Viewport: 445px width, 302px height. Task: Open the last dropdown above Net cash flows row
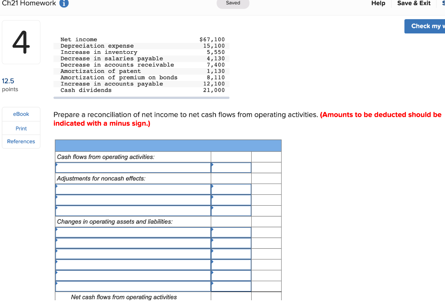[133, 286]
